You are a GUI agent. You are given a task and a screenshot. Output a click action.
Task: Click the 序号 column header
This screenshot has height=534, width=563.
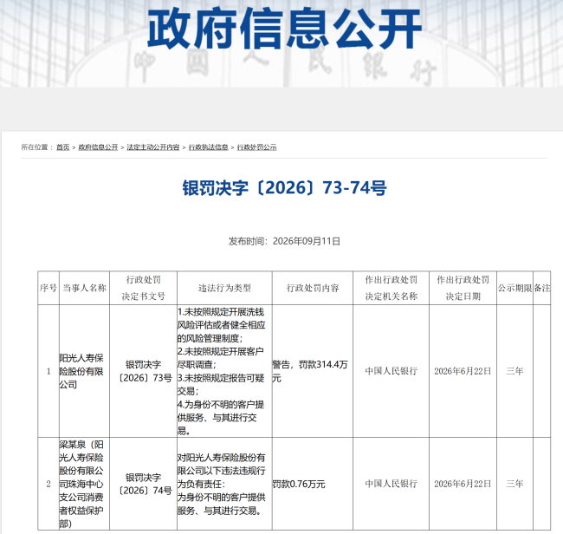[x=49, y=288]
